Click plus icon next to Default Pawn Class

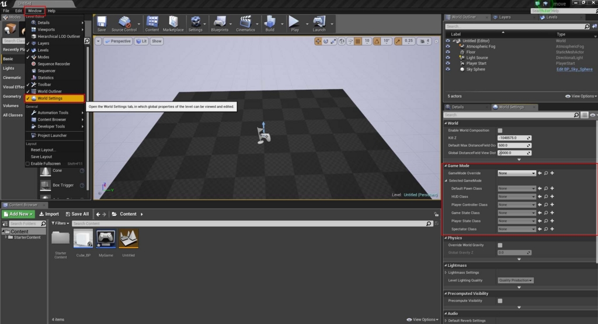[x=552, y=188]
